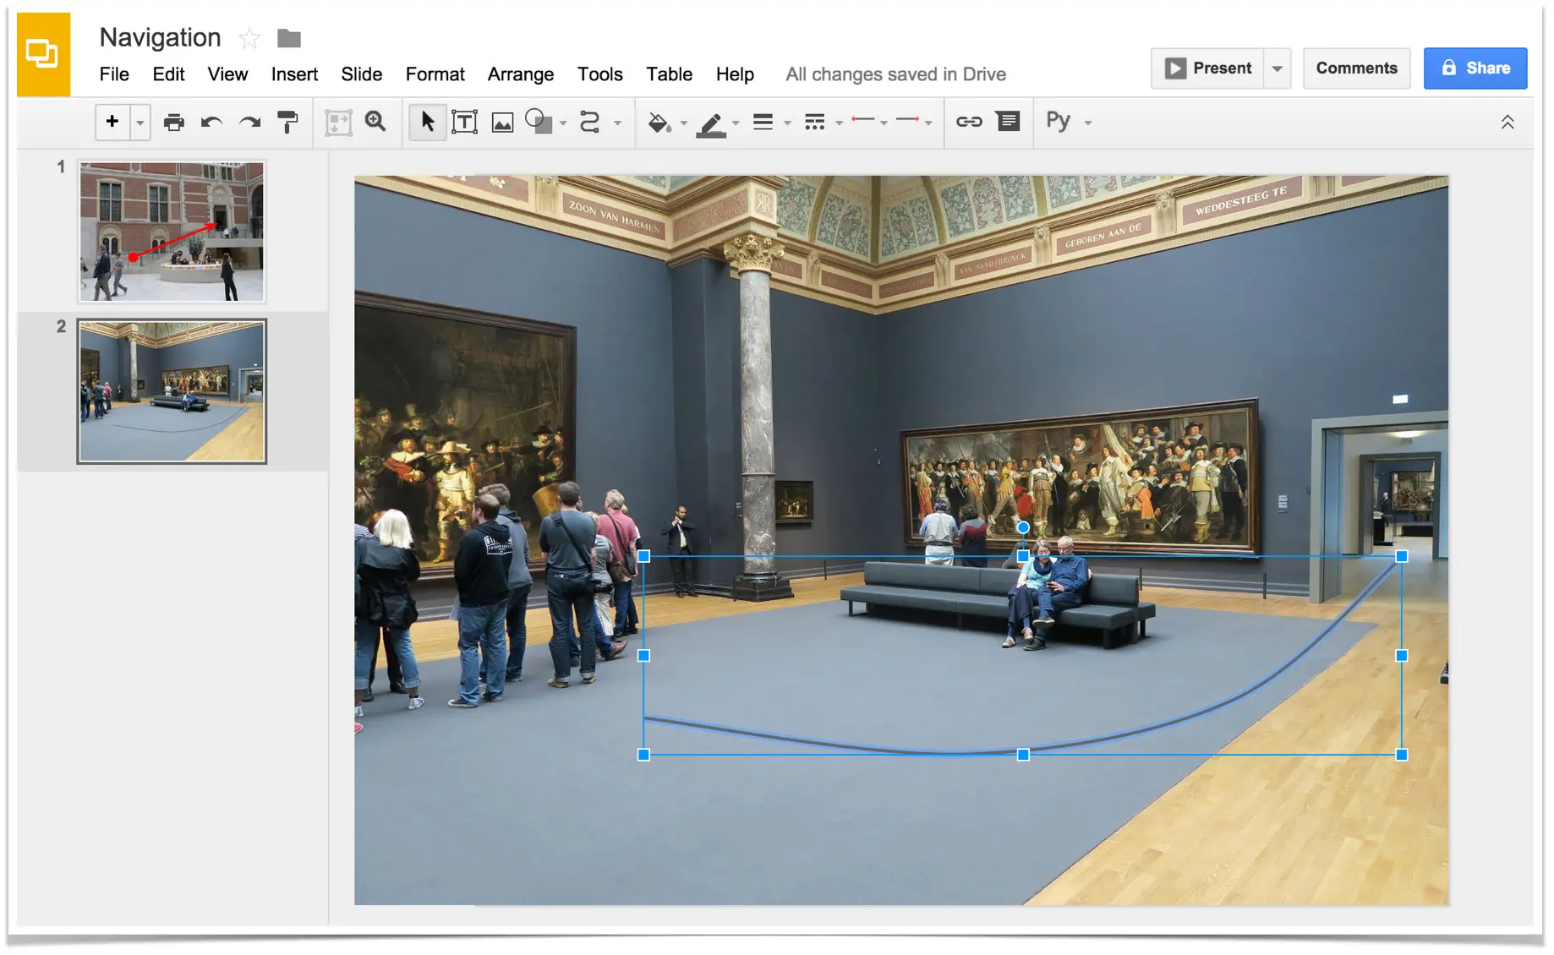Open the Tools menu
The width and height of the screenshot is (1554, 955).
[x=600, y=74]
